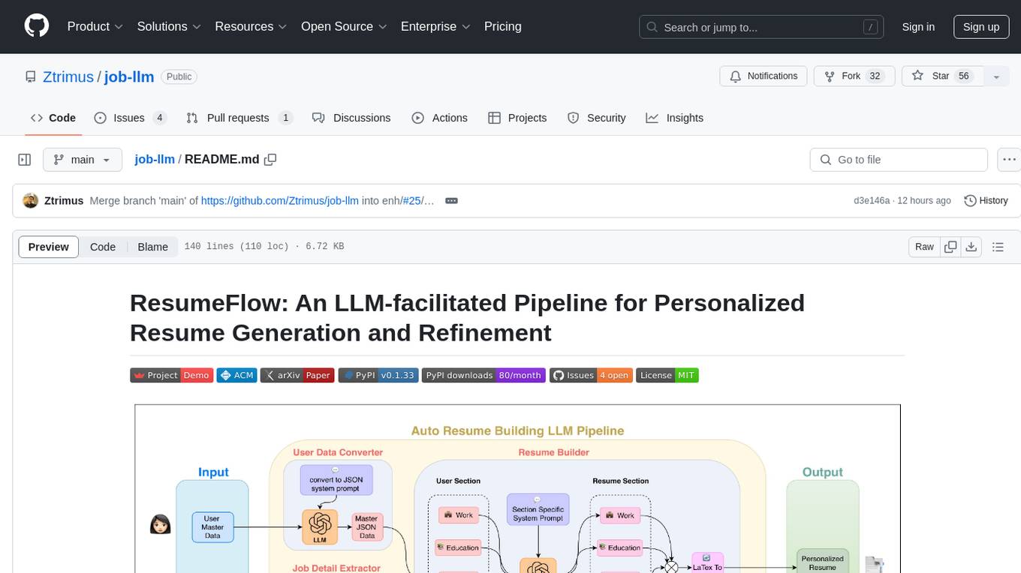1021x573 pixels.
Task: Open the document outline icon
Action: point(998,247)
